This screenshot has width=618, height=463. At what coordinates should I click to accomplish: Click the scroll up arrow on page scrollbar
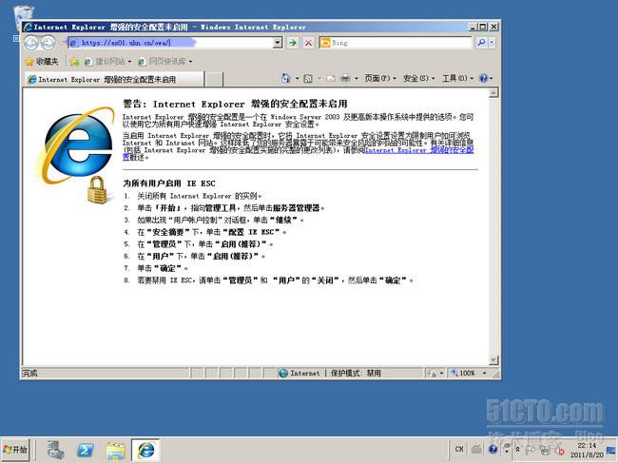tap(493, 92)
